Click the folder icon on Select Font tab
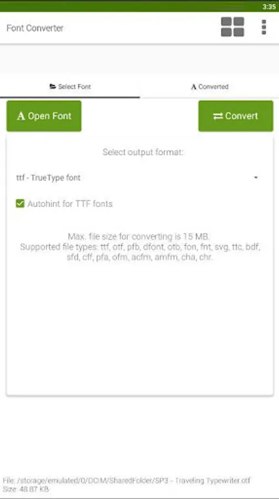 pos(53,86)
